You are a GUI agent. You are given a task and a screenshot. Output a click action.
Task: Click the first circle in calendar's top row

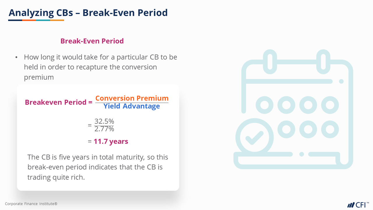[x=265, y=105]
